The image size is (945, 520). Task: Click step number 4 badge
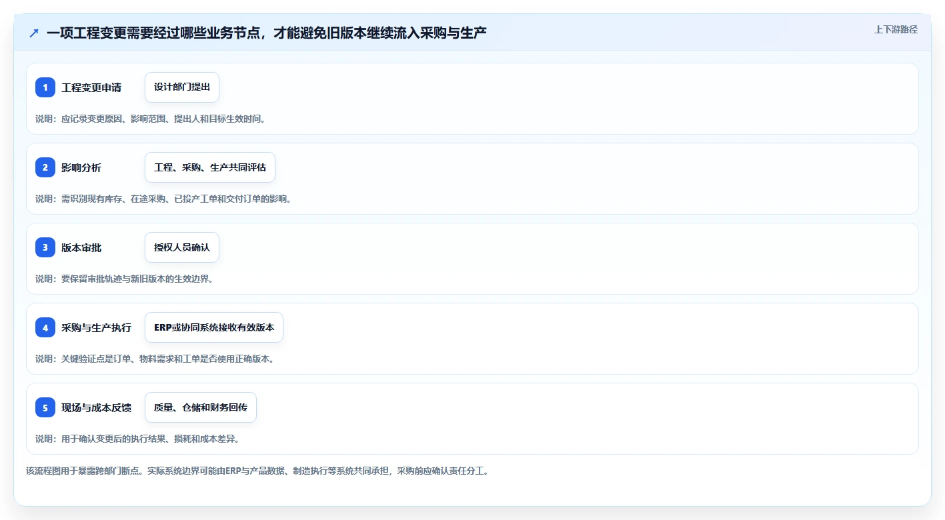pos(45,327)
